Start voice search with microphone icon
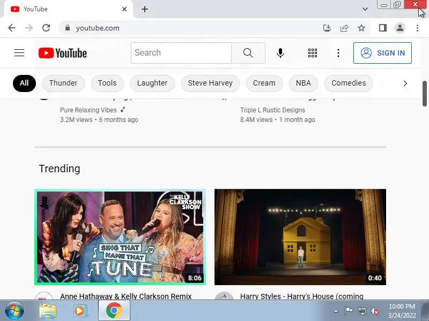 click(x=280, y=52)
